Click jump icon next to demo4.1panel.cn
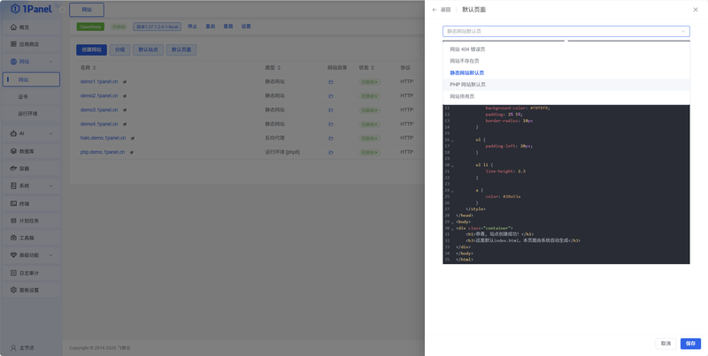Screen dimensions: 708x356 tap(124, 125)
